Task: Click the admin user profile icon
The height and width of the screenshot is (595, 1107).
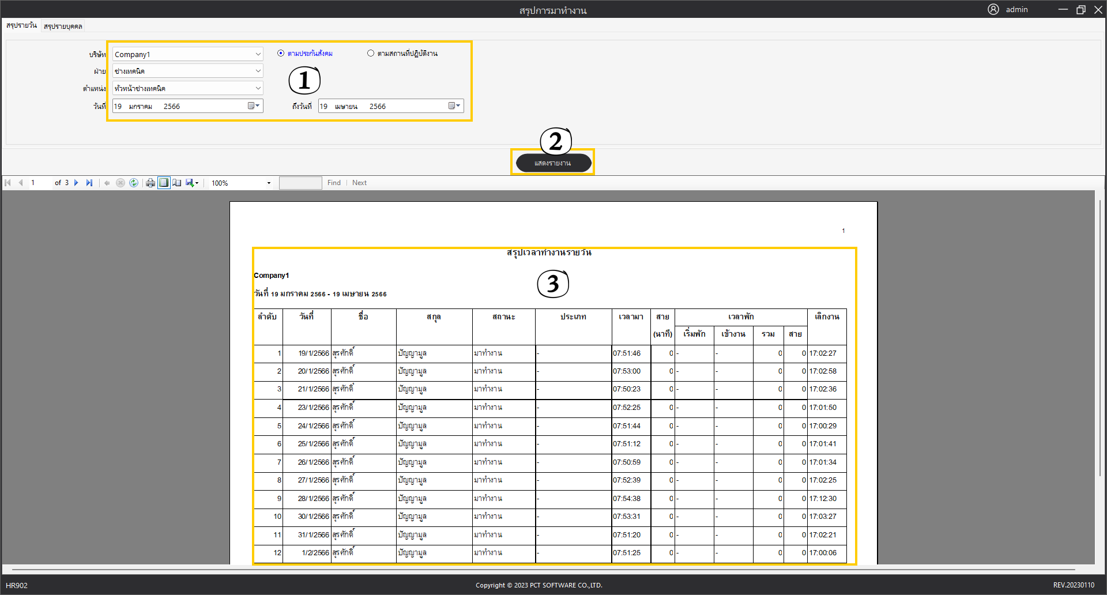Action: 993,9
